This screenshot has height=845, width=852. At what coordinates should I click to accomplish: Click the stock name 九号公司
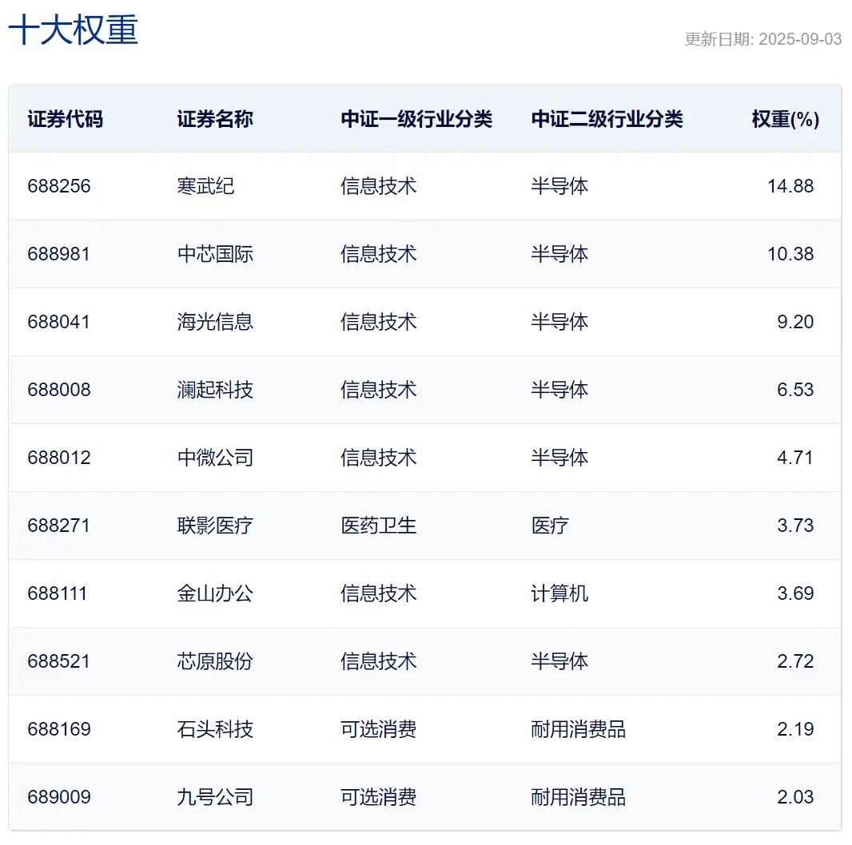click(215, 796)
